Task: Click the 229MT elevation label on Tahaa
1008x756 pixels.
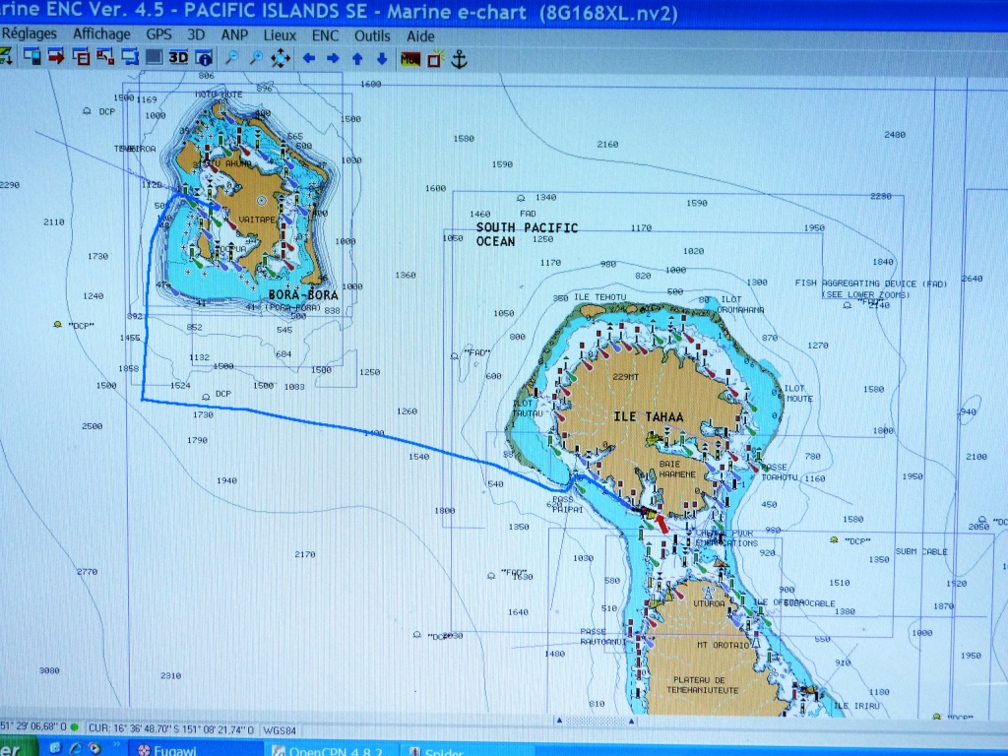Action: pyautogui.click(x=625, y=377)
